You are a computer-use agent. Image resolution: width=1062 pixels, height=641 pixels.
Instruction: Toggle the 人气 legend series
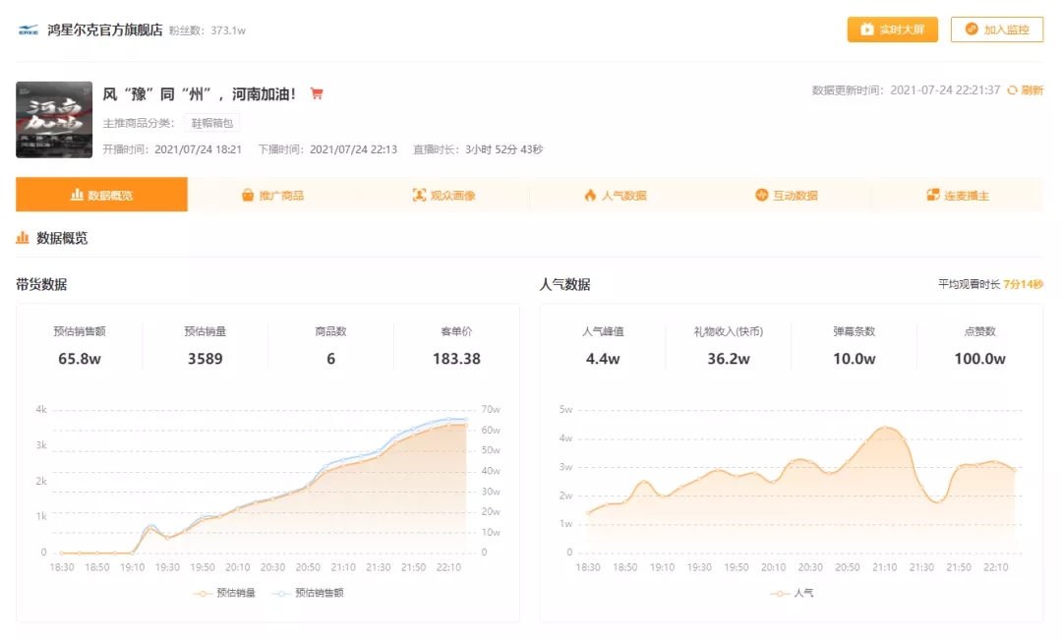[x=792, y=593]
